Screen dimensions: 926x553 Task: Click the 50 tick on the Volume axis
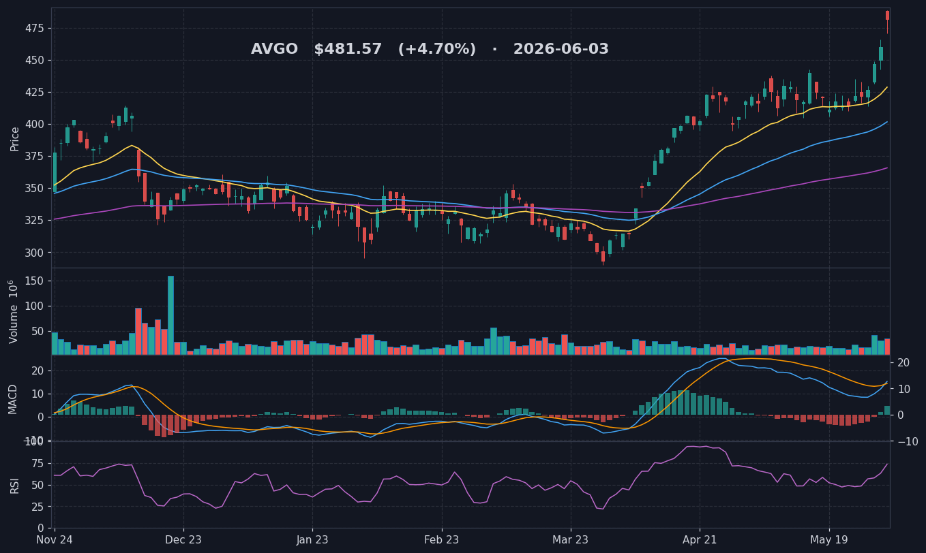point(38,331)
